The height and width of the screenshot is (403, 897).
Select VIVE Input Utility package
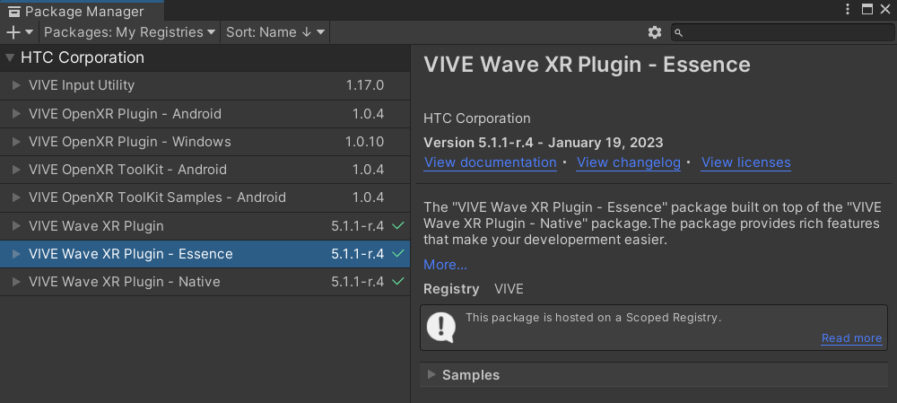(x=205, y=85)
